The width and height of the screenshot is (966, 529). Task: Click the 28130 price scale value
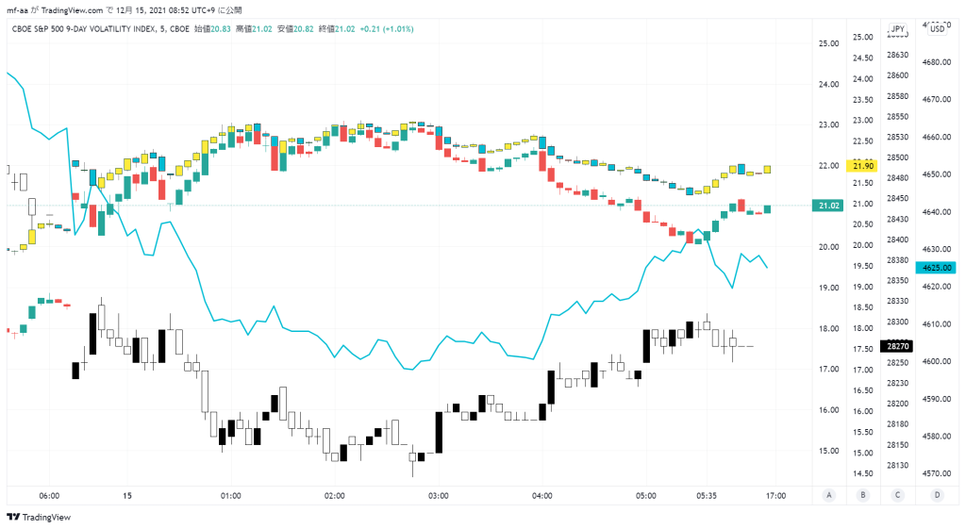898,466
